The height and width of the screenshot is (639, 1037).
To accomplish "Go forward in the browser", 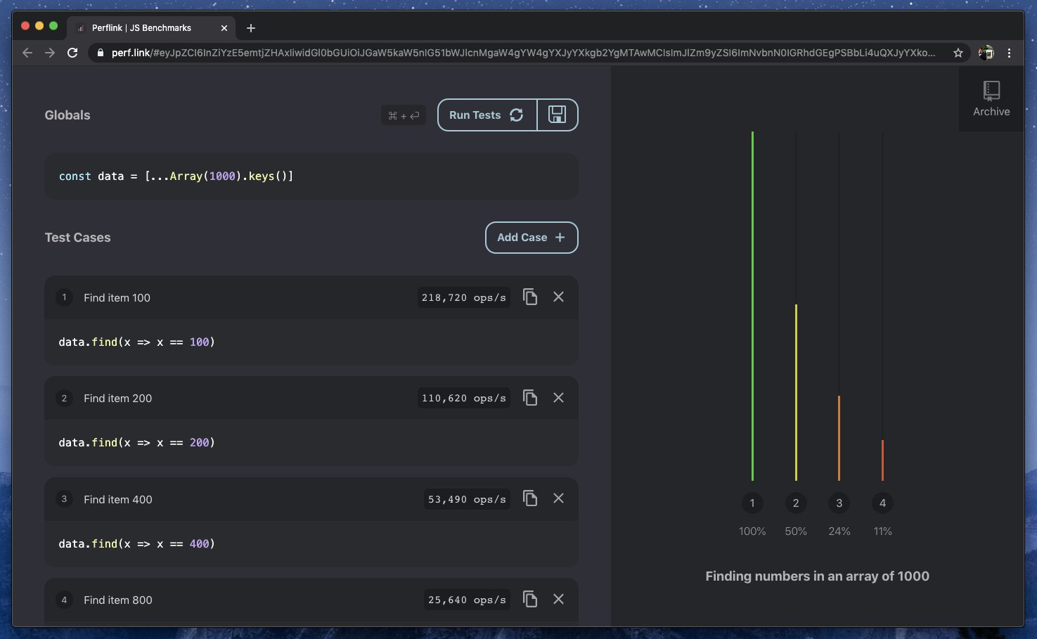I will (x=50, y=53).
